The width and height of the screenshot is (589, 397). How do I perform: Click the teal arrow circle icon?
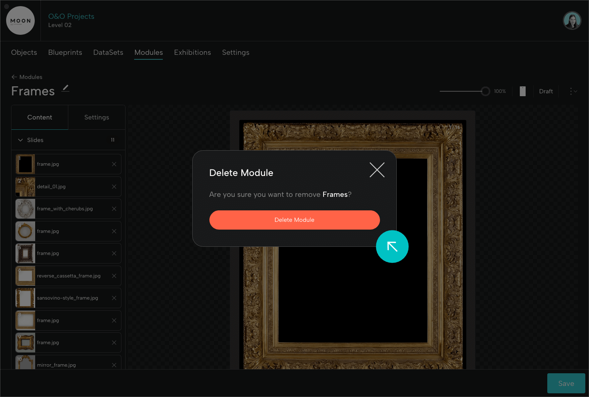pyautogui.click(x=392, y=246)
